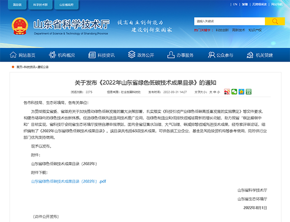The image size is (290, 222).
Task: Share article to QQ Zone star icon
Action: [x=241, y=91]
